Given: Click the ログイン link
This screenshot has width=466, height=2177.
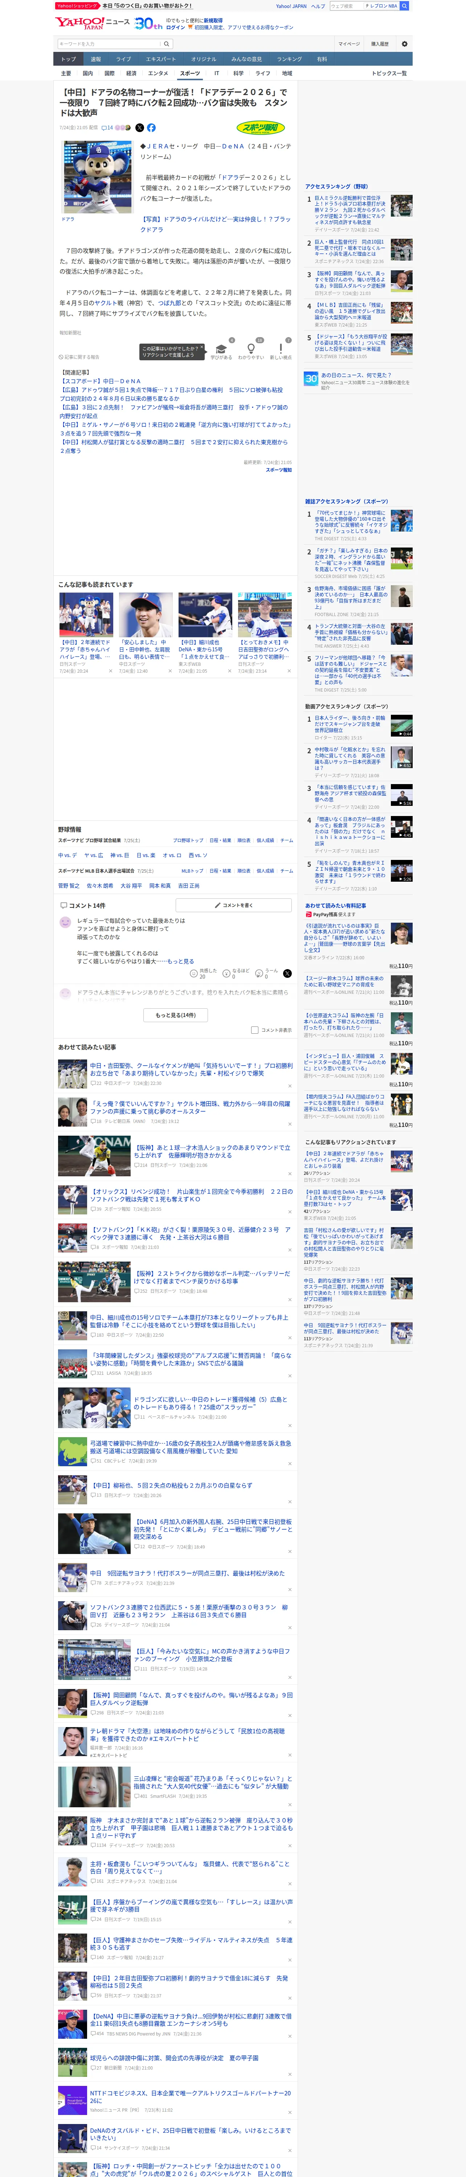Looking at the screenshot, I should click(176, 27).
